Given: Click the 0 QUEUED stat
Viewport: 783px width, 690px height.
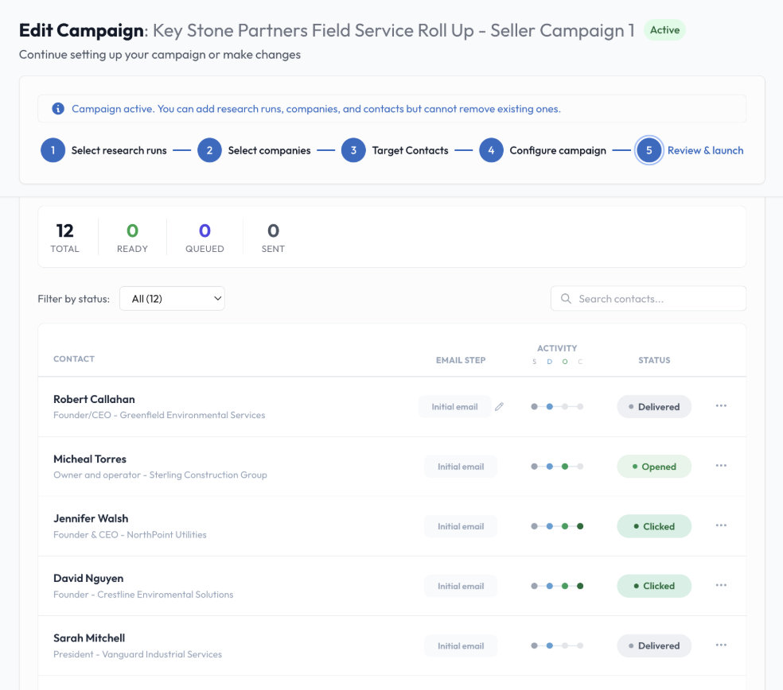Looking at the screenshot, I should [x=205, y=238].
